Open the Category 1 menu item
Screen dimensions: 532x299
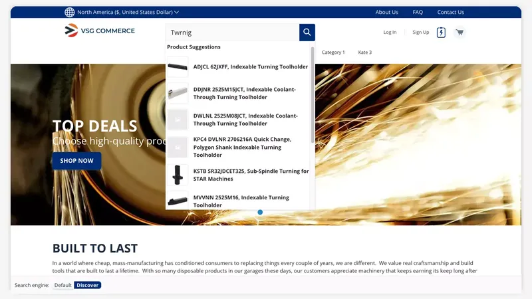tap(333, 52)
